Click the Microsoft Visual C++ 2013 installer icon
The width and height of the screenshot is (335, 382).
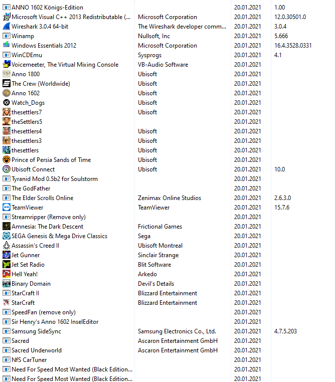[x=7, y=17]
